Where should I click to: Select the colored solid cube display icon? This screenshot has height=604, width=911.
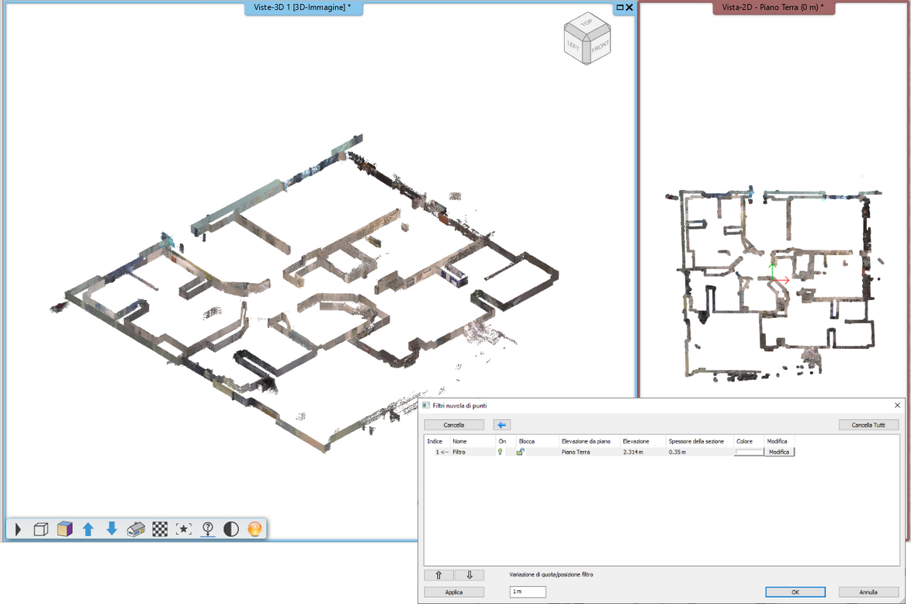click(x=65, y=529)
